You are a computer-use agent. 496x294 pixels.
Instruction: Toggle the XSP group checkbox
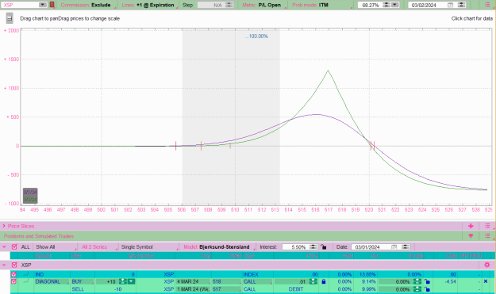[x=14, y=265]
